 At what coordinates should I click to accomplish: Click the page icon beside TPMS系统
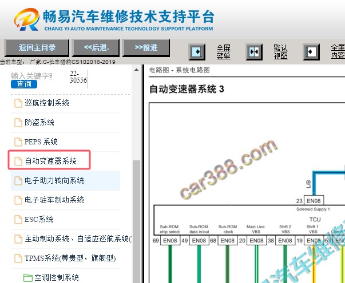coord(18,258)
